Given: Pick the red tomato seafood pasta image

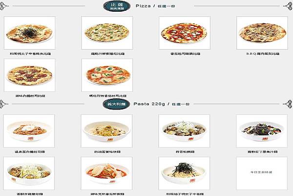Looking at the screenshot, I should coord(106,174).
